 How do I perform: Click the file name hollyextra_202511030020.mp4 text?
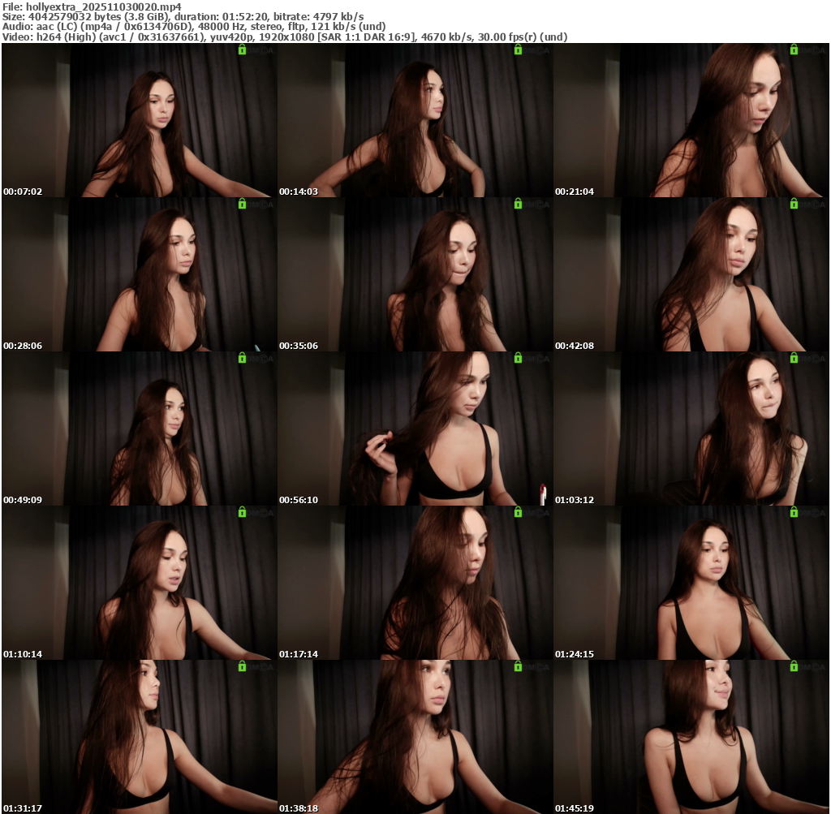tap(103, 6)
